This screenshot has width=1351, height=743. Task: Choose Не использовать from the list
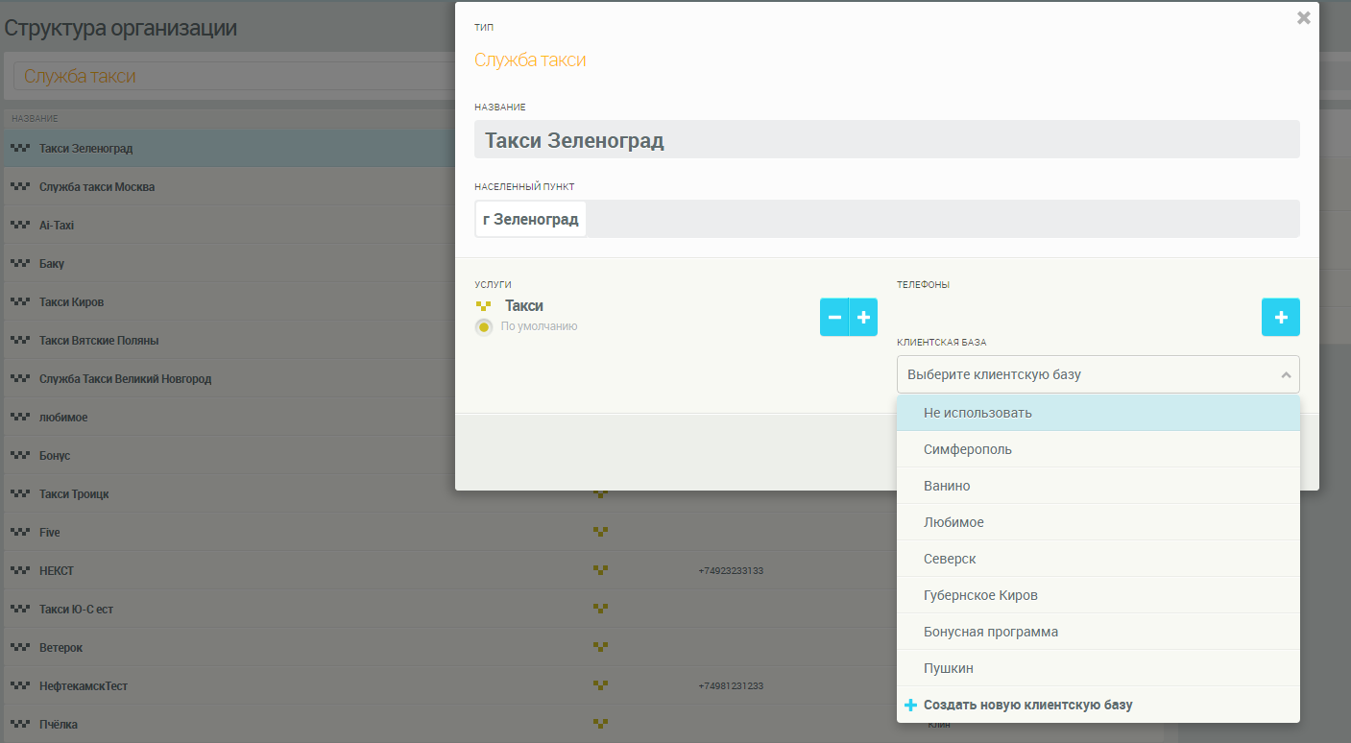click(977, 413)
